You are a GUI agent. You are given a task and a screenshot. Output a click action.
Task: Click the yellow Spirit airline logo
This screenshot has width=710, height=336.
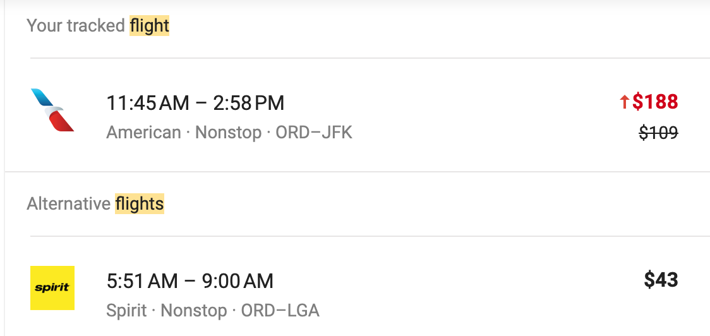(52, 288)
